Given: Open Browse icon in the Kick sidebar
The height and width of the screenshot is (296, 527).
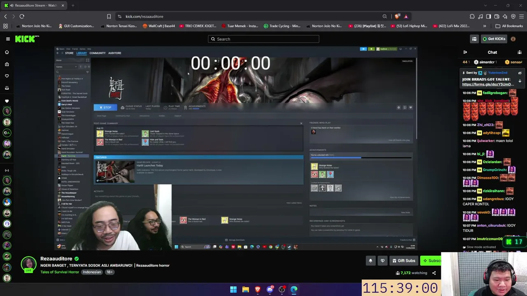Looking at the screenshot, I should point(7,64).
